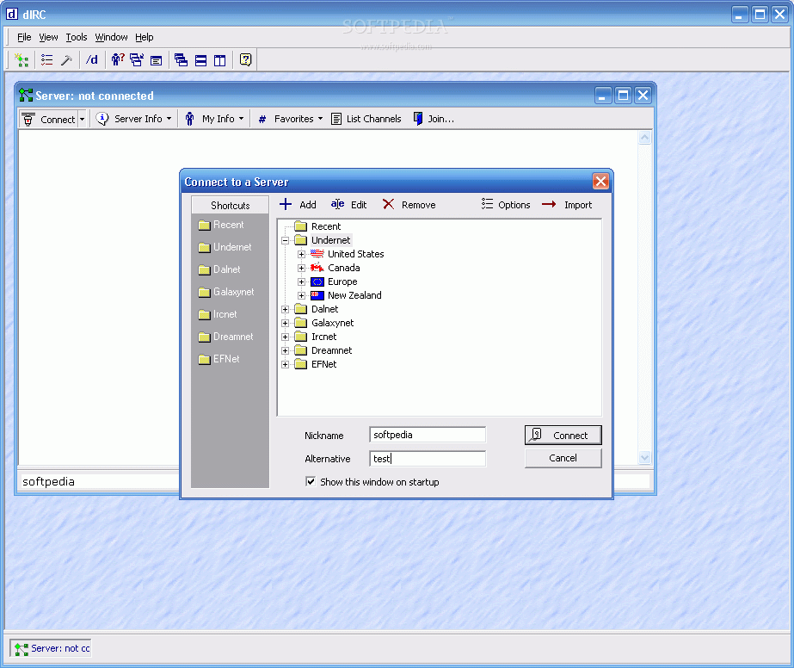794x668 pixels.
Task: Click the user query icon with question mark
Action: (118, 60)
